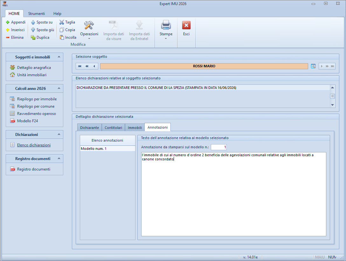Click the Incolla paste icon
Screen dimensions: 346x261
point(62,37)
